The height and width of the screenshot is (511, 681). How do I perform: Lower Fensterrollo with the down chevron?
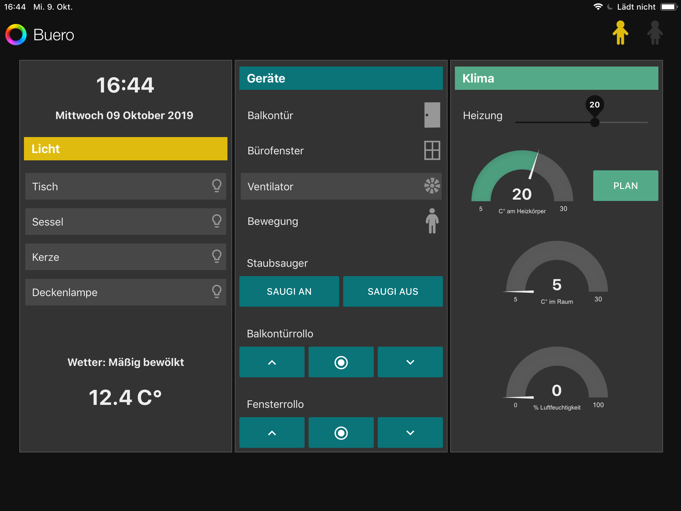(x=410, y=432)
